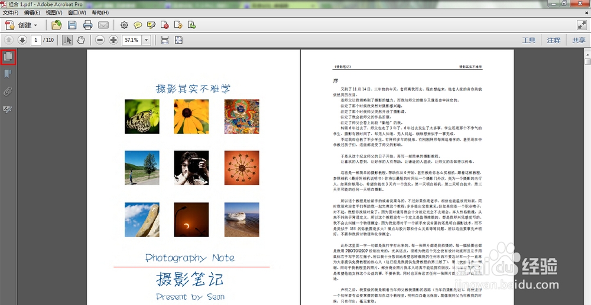Go to previous page with up arrow
The width and height of the screenshot is (591, 305).
tap(9, 40)
